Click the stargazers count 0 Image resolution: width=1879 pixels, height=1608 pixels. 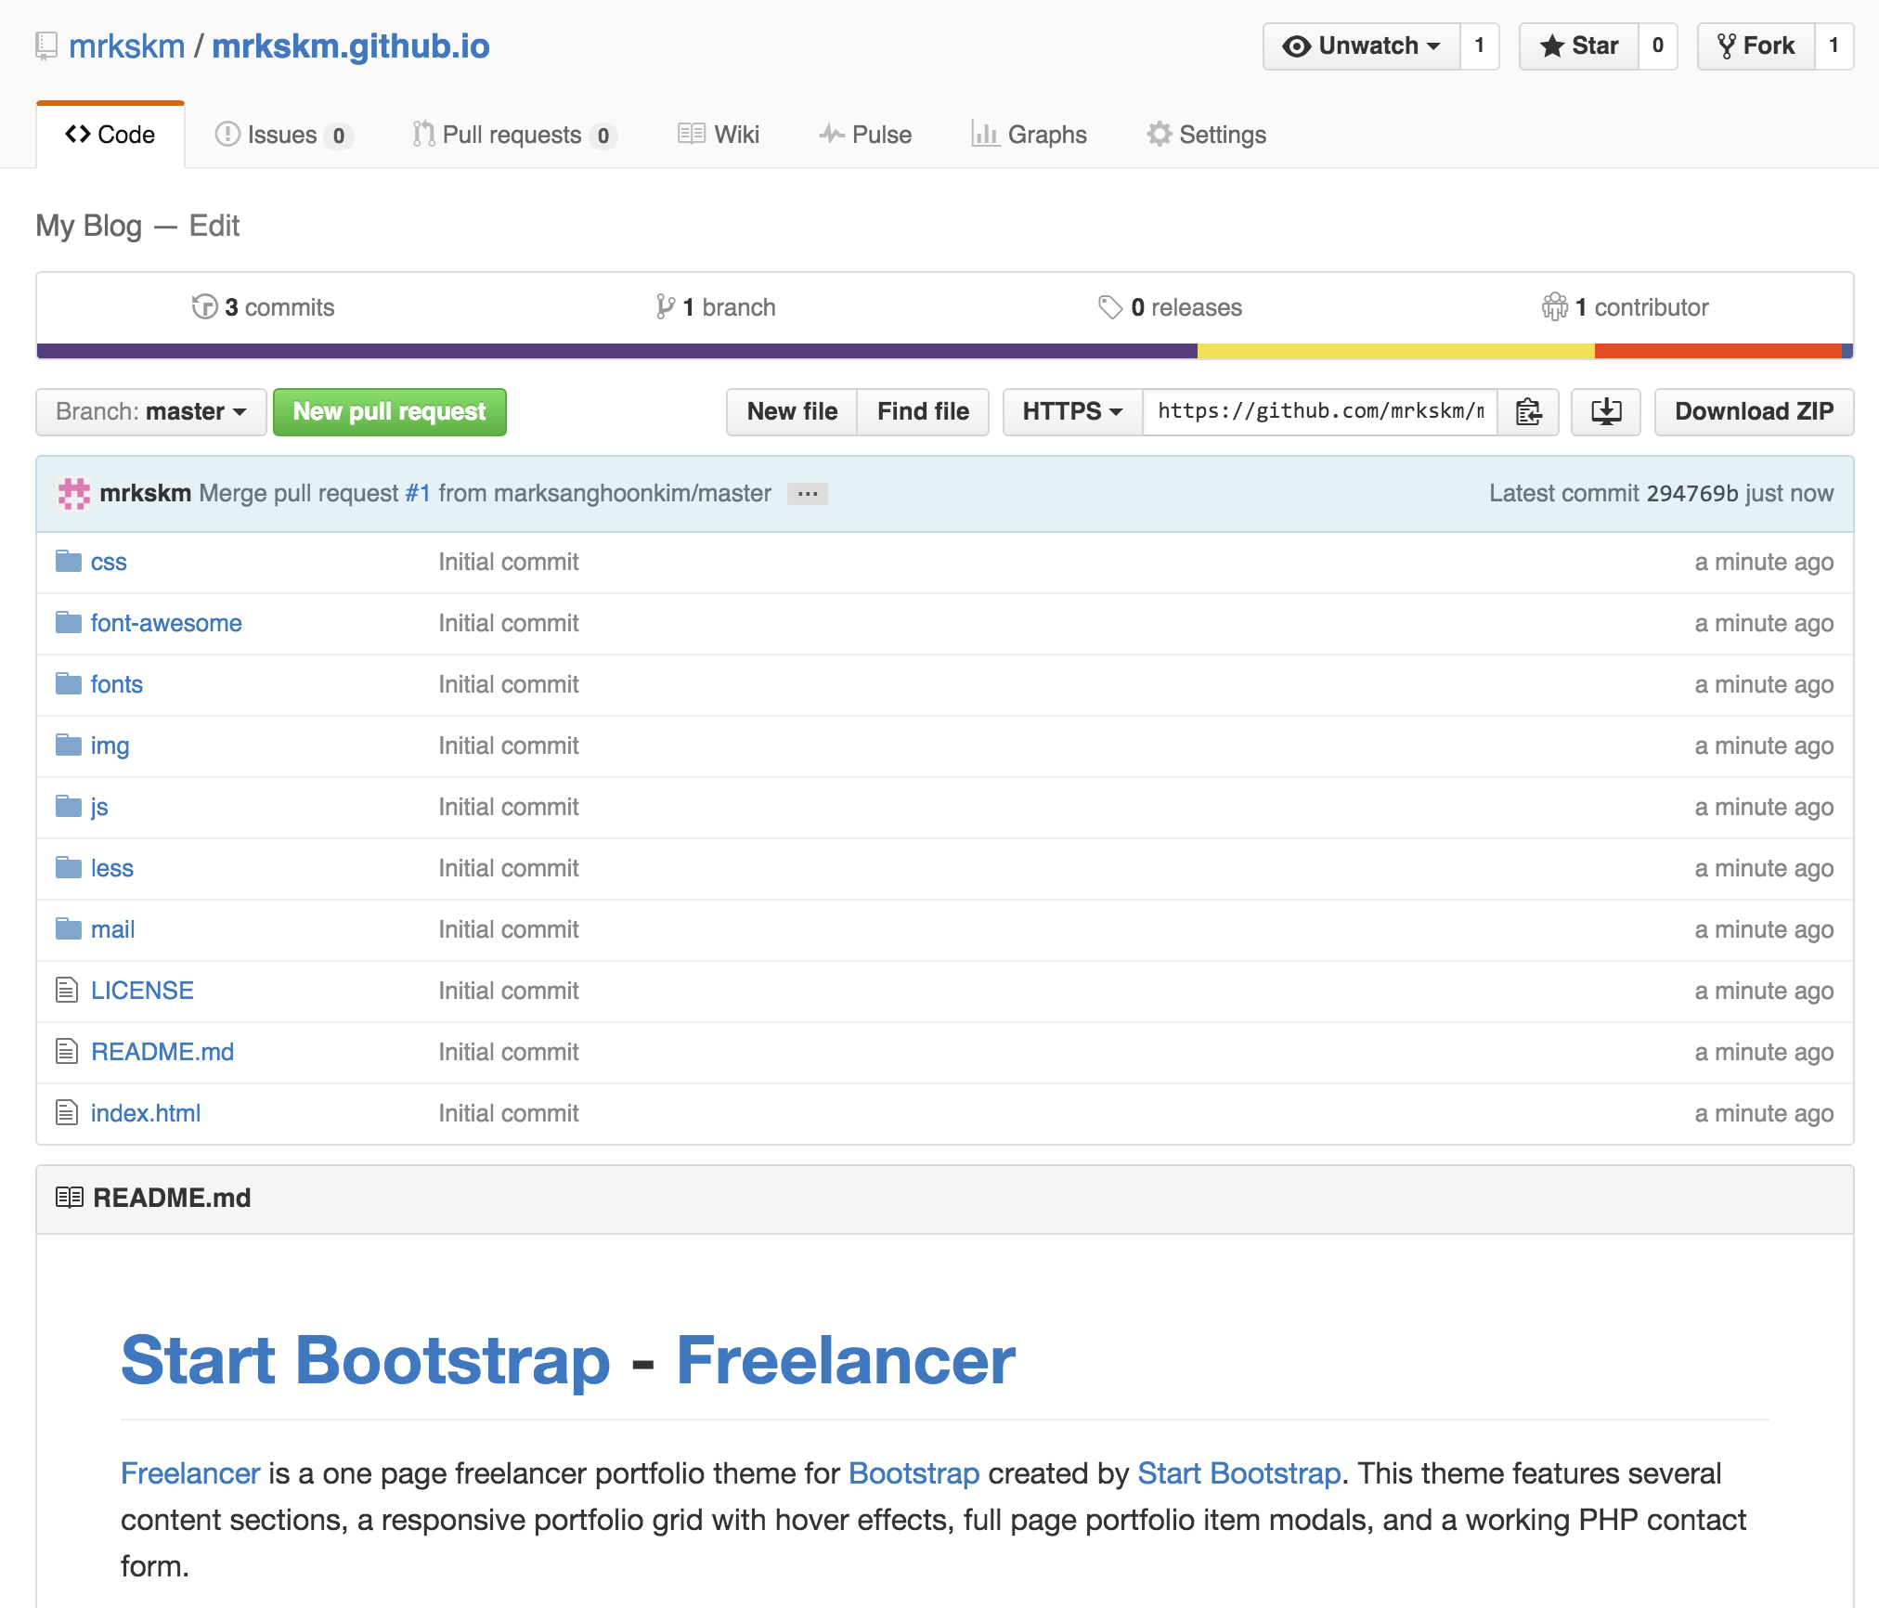pos(1658,45)
